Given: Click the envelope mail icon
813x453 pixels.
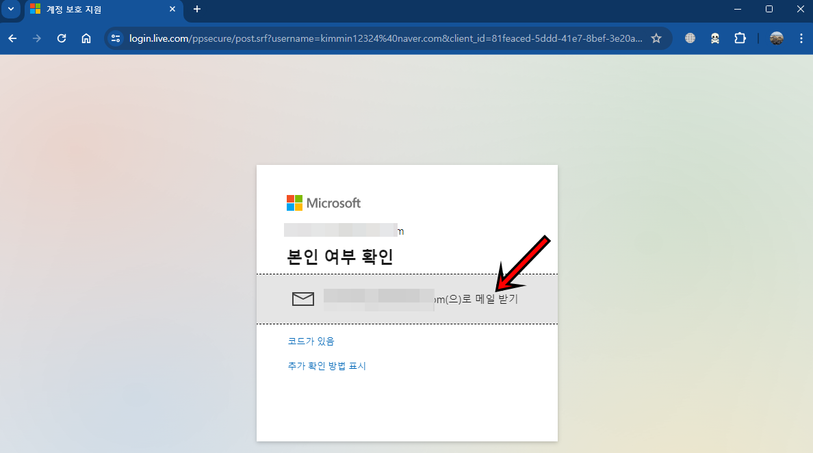Looking at the screenshot, I should 303,299.
